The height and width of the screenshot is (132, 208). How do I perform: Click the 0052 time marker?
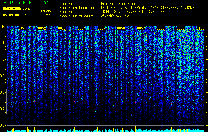42,28
